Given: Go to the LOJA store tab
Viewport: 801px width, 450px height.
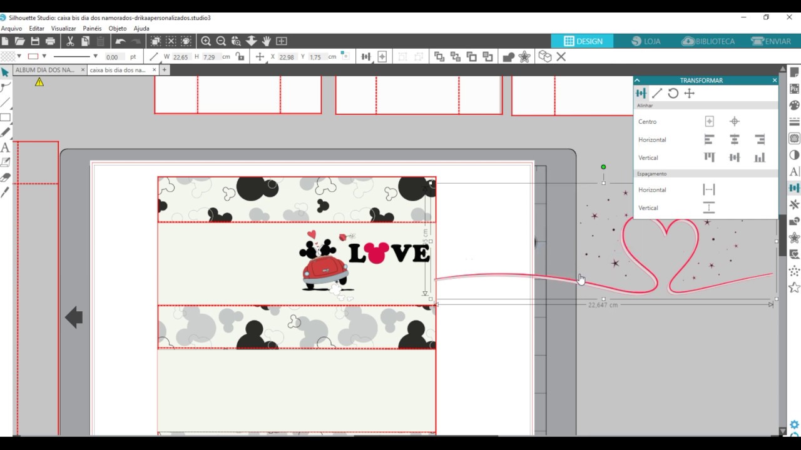Looking at the screenshot, I should tap(646, 41).
